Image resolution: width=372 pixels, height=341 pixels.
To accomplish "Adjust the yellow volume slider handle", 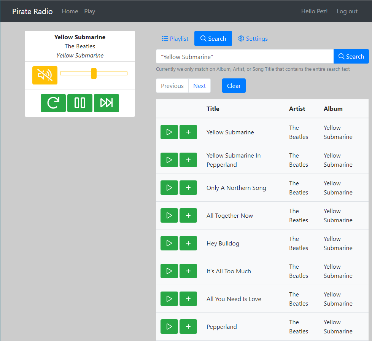I will click(x=94, y=73).
